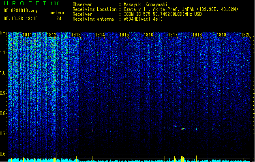Click the 1913 time marker
The image size is (255, 162).
76,35
